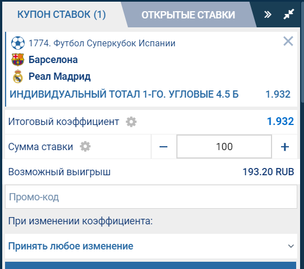Increase stake with the plus button

(285, 147)
